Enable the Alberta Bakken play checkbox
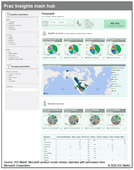134x170 pixels. tap(7, 53)
